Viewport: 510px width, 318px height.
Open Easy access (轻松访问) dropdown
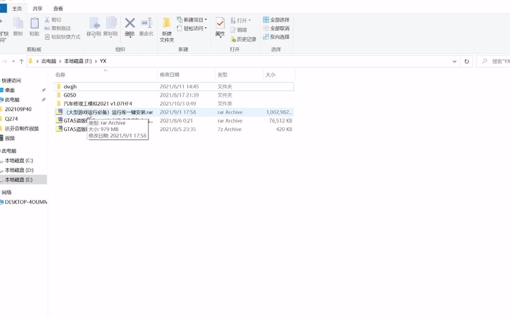click(x=192, y=28)
